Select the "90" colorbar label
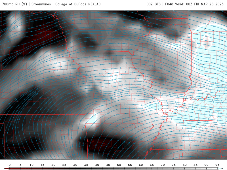Image resolution: width=227 pixels, height=170 pixels. pyautogui.click(x=207, y=165)
